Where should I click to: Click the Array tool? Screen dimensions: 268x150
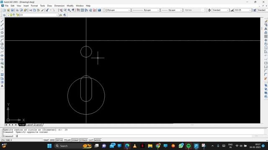tap(266, 36)
